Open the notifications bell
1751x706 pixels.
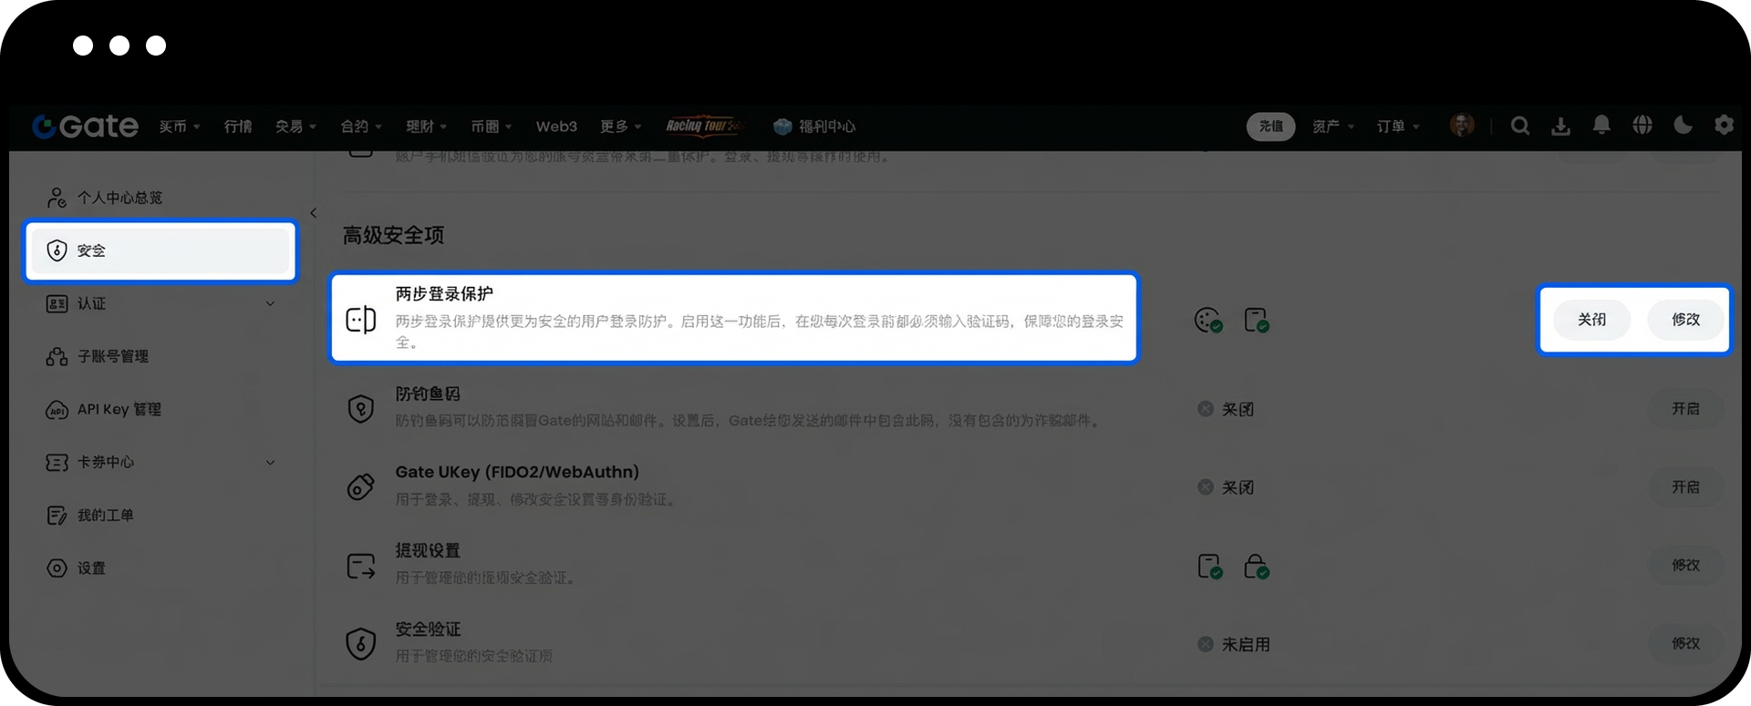coord(1601,125)
